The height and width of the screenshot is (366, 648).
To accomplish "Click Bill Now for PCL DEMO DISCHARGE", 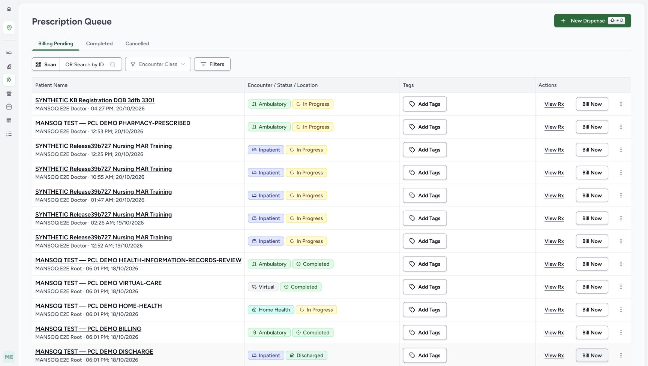I will point(592,356).
